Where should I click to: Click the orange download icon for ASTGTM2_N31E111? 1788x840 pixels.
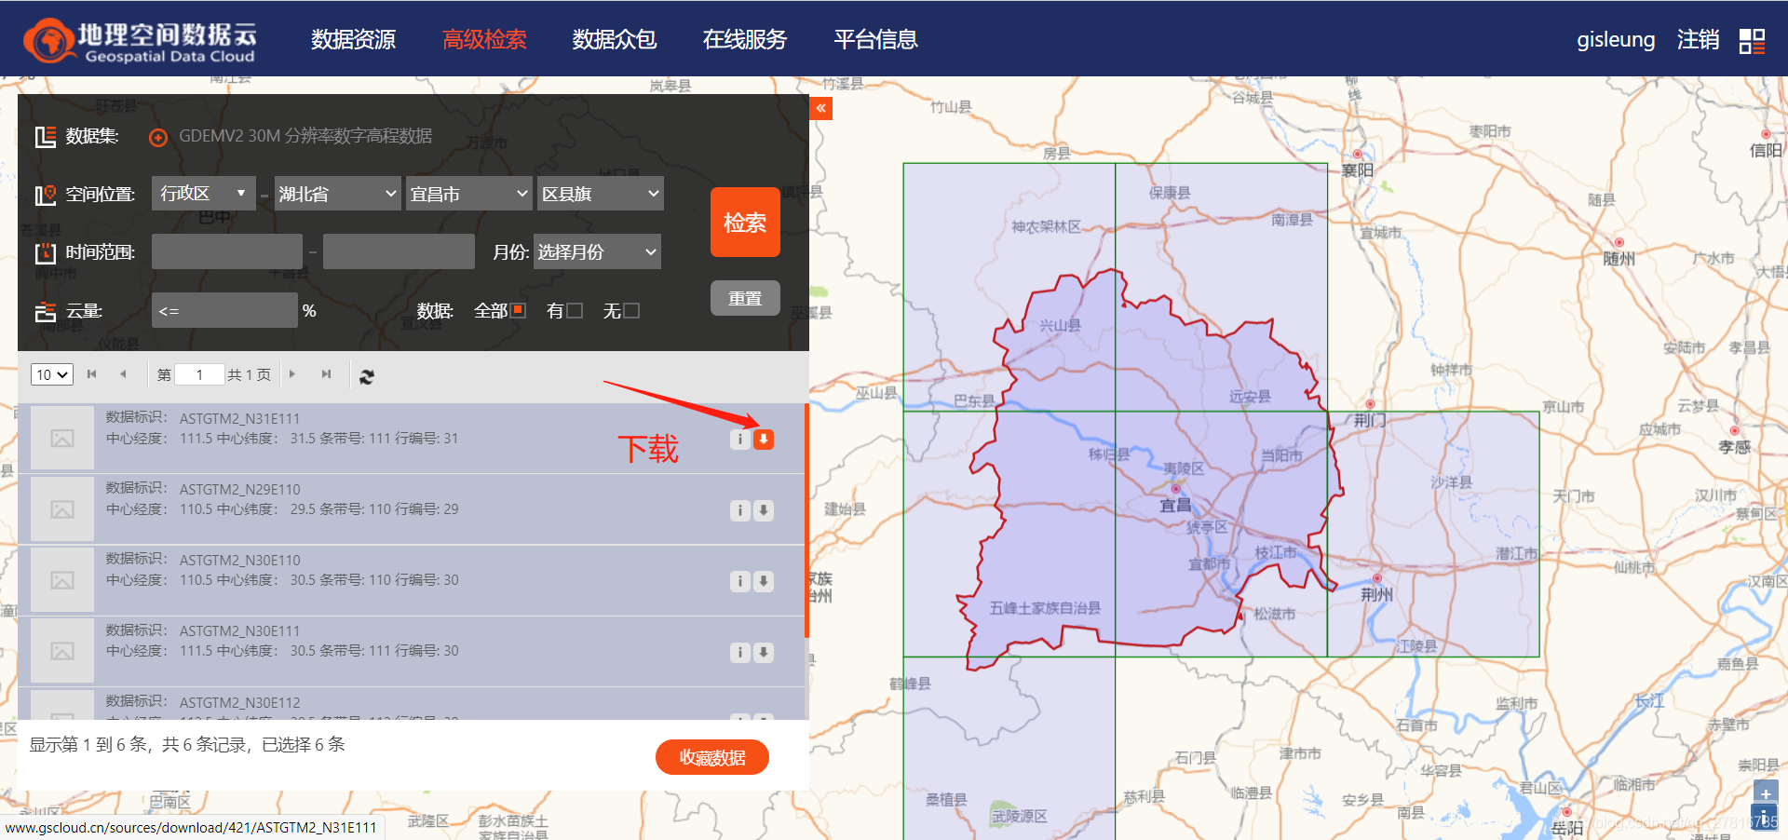tap(764, 440)
